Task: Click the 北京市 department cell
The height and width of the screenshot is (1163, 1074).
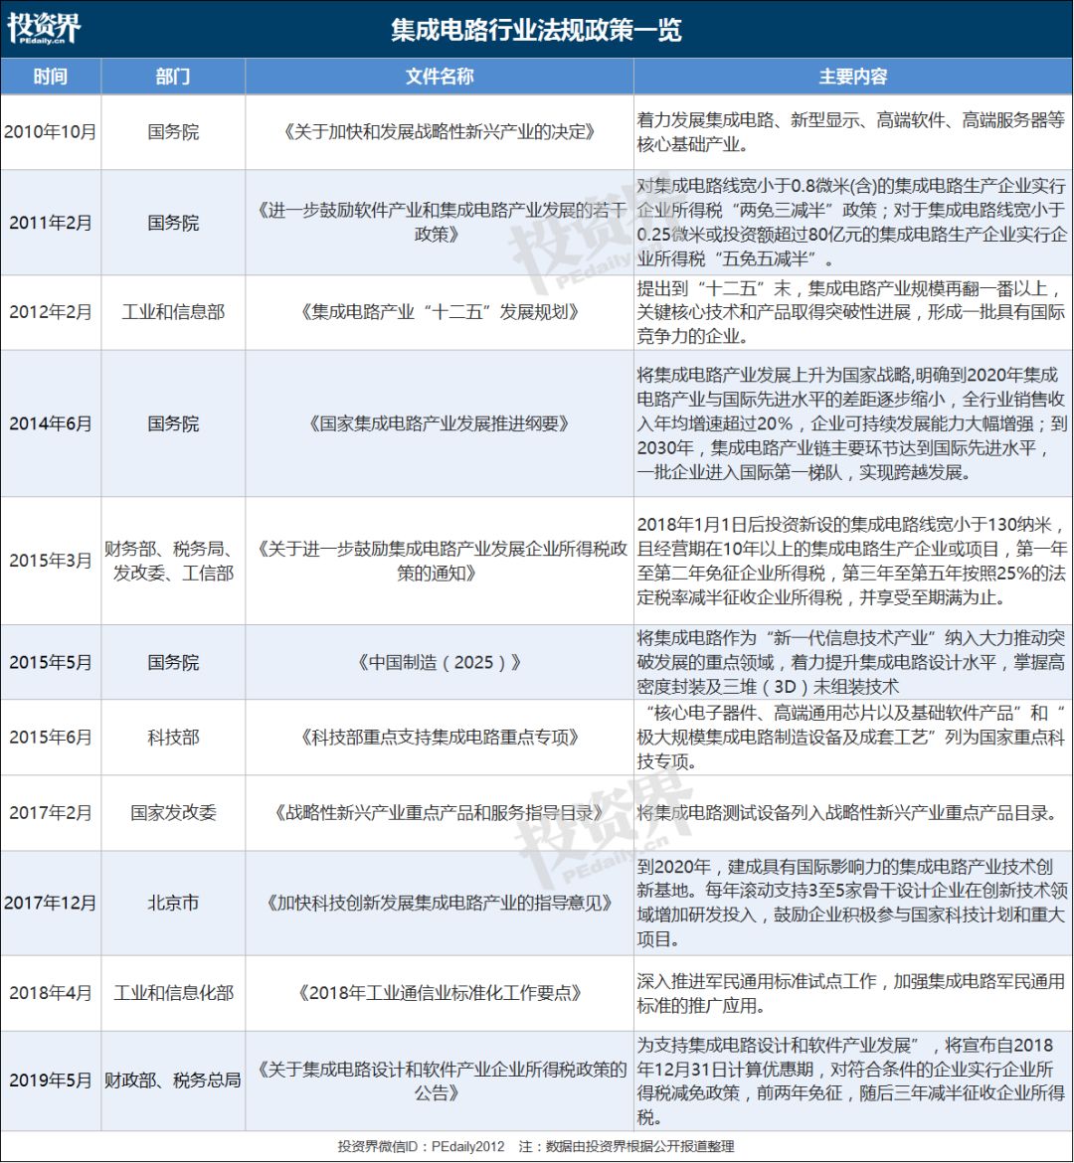Action: point(173,904)
